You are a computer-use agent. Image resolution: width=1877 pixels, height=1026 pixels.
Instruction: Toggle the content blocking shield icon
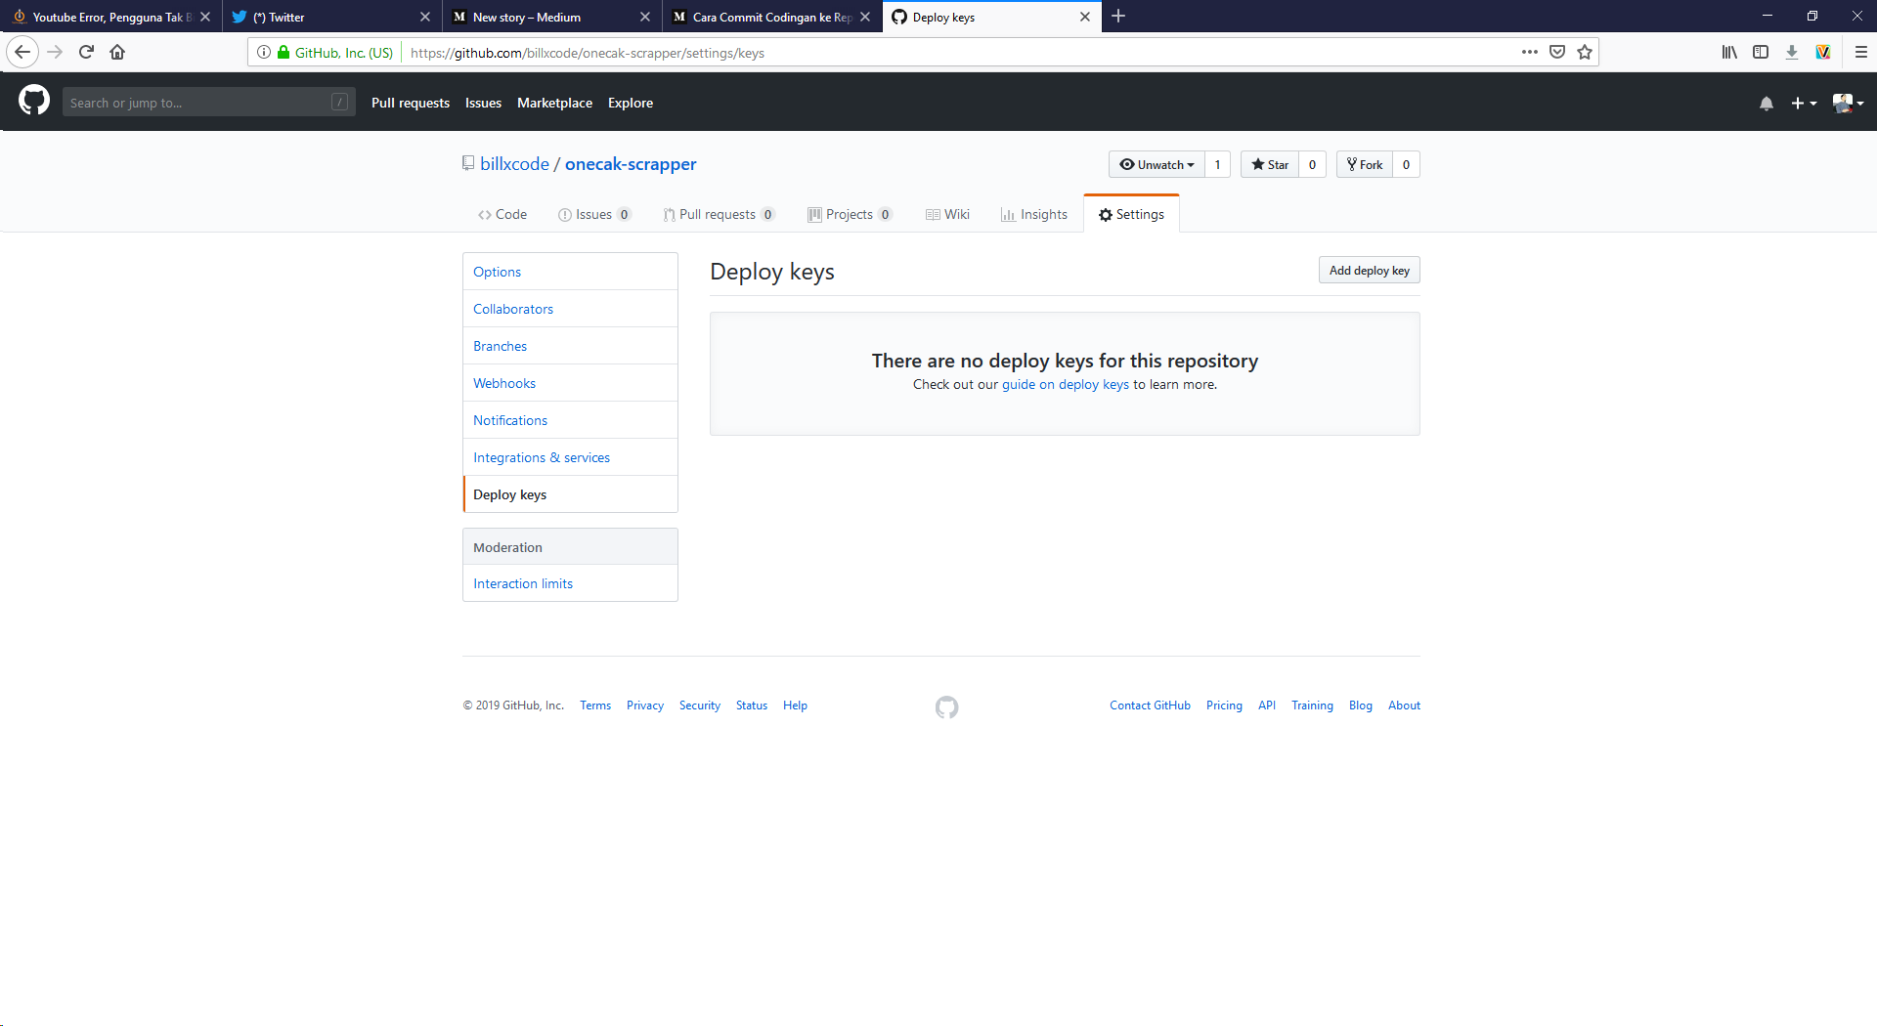point(1556,52)
